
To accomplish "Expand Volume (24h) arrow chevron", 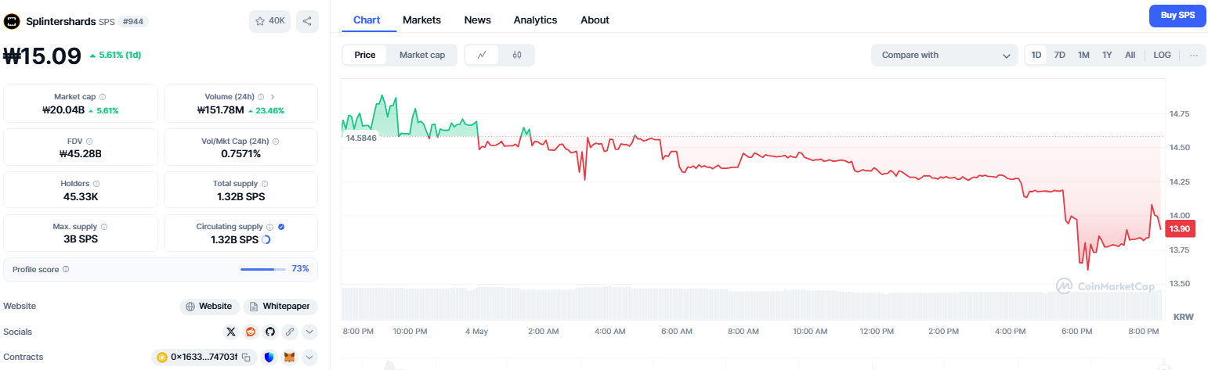I will point(273,97).
